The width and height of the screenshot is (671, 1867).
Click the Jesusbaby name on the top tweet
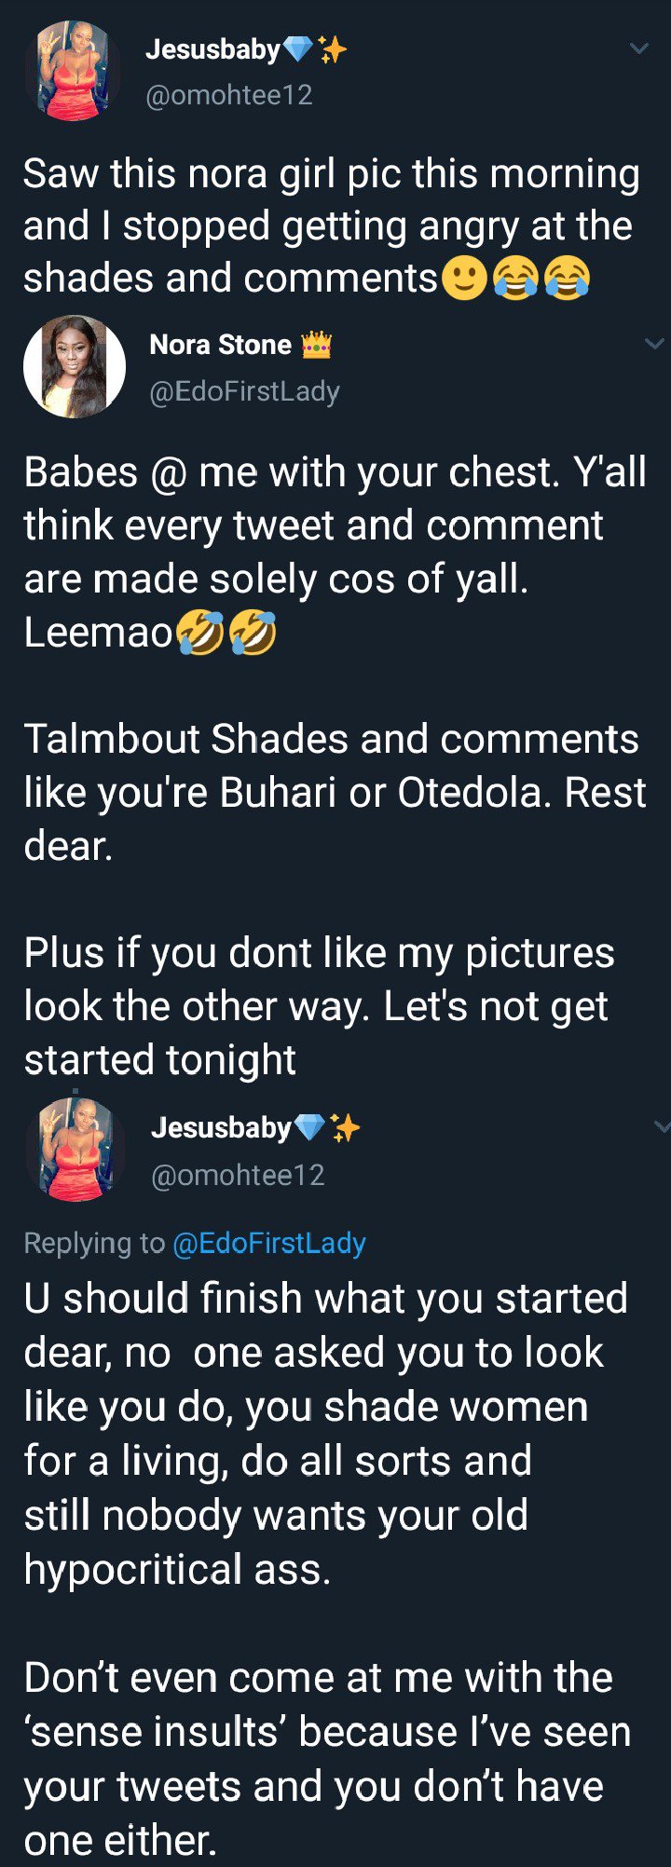pyautogui.click(x=213, y=49)
